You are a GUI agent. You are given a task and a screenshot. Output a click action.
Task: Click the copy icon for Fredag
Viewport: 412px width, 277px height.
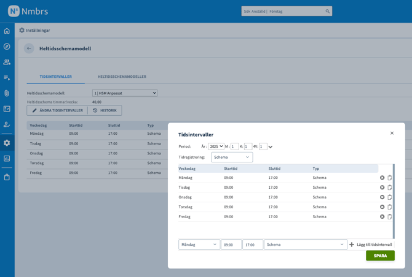coord(390,217)
